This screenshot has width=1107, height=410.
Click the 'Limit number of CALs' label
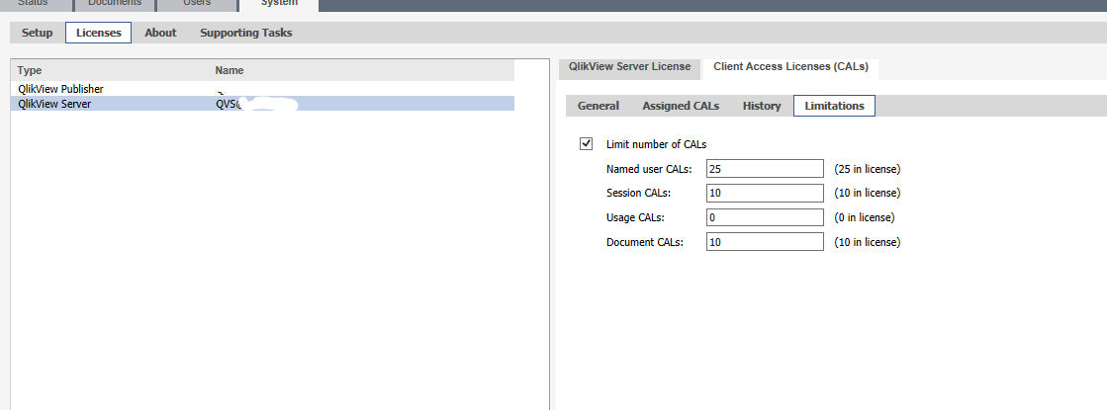pos(657,144)
